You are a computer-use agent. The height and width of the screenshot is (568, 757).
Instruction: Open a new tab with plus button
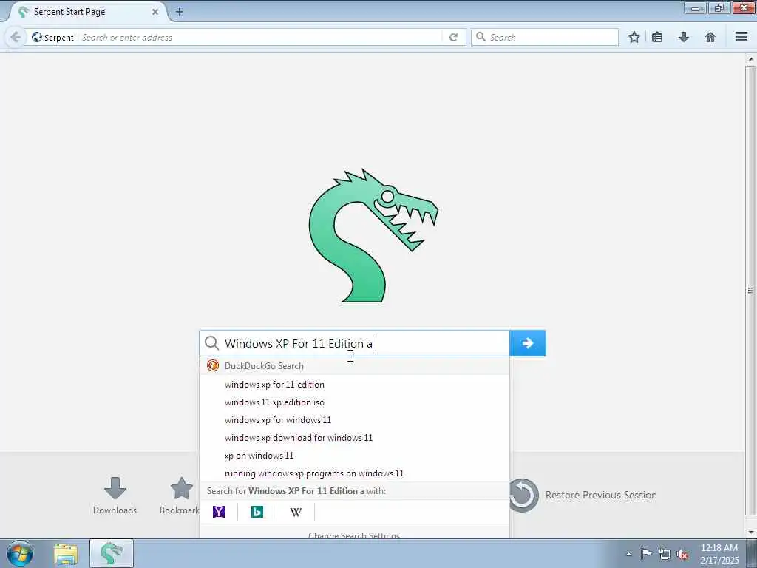(180, 12)
